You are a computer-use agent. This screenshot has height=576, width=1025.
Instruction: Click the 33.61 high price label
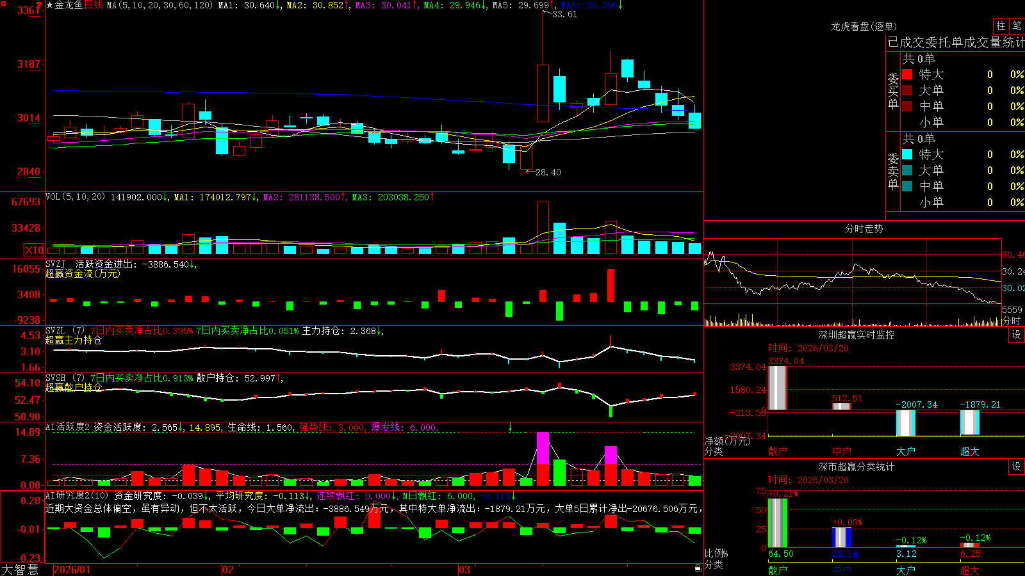click(x=564, y=14)
